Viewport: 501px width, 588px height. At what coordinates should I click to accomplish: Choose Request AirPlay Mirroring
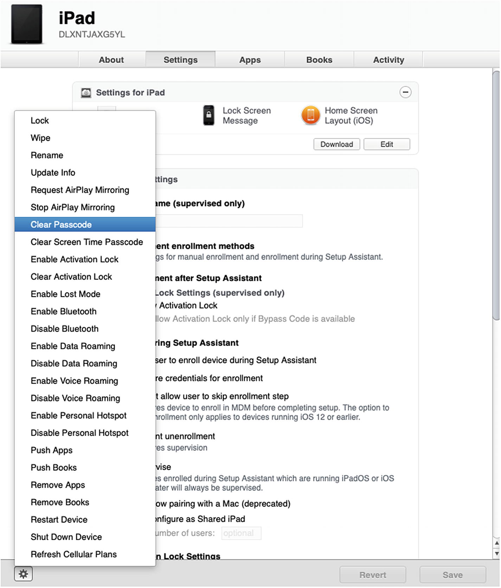pos(85,190)
